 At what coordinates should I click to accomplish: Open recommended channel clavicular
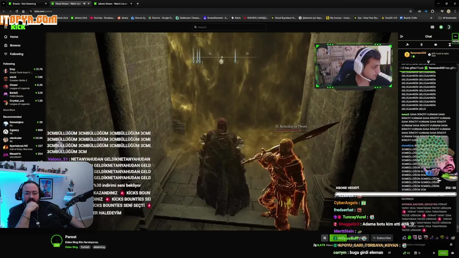click(23, 139)
